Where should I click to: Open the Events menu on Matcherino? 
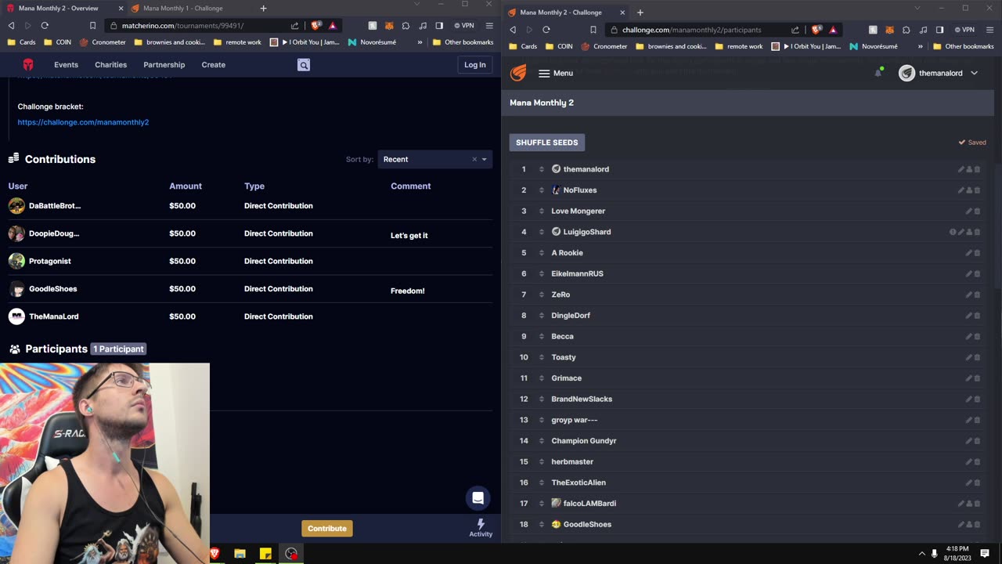[x=66, y=65]
